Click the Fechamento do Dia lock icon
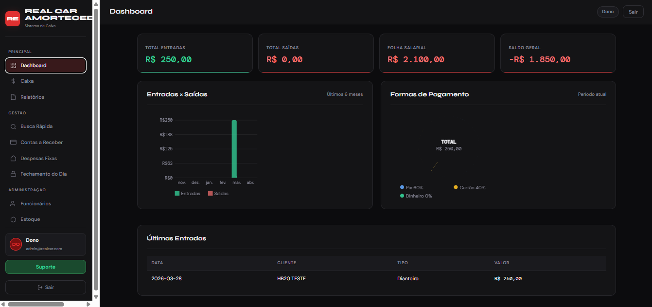The image size is (652, 307). [x=14, y=174]
